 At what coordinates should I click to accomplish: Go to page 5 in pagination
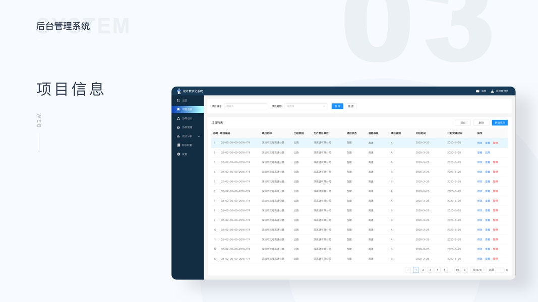tap(445, 270)
